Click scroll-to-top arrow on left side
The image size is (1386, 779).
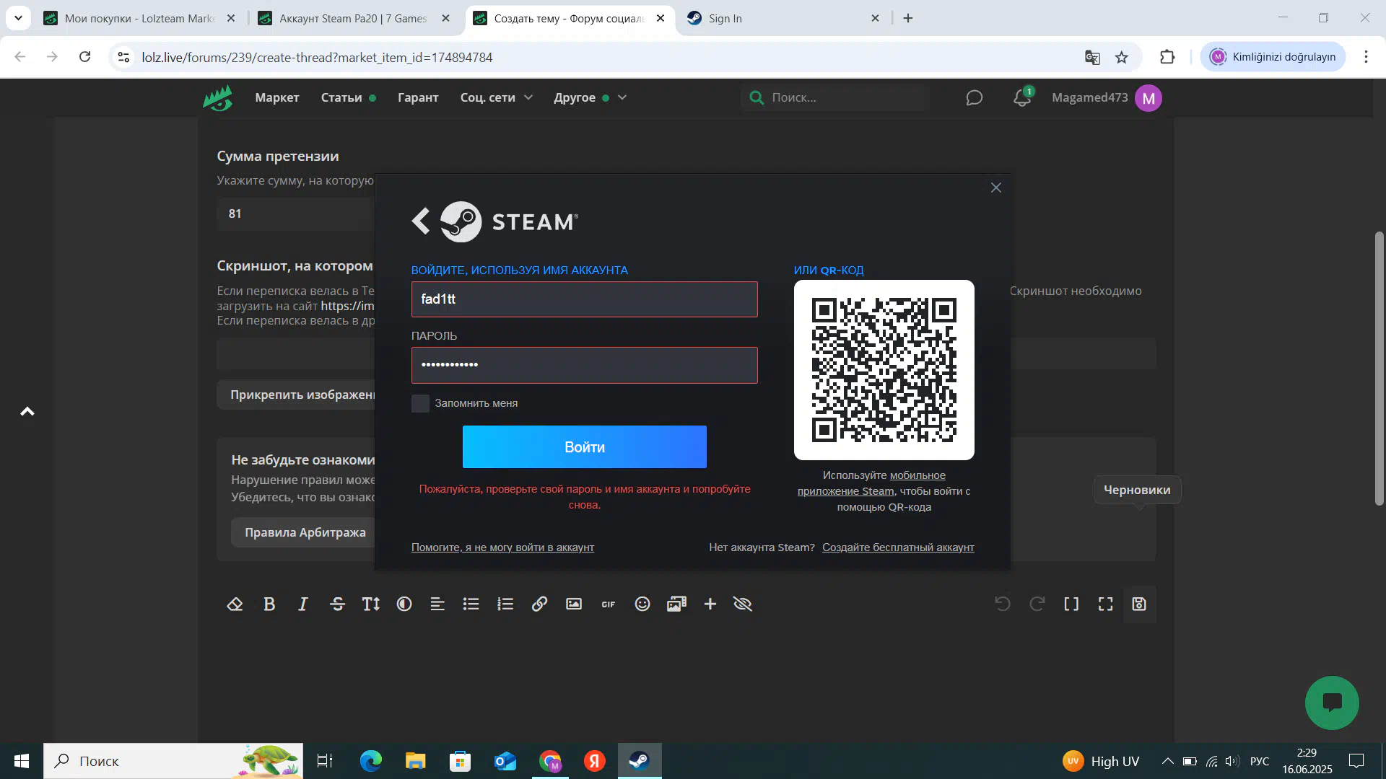(x=27, y=411)
